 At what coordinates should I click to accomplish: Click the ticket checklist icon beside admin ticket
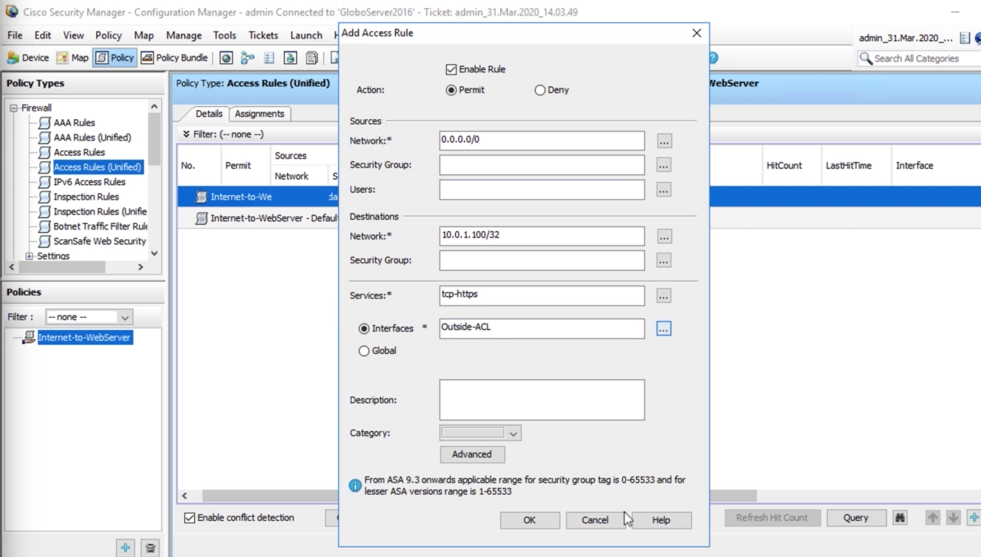tap(965, 38)
